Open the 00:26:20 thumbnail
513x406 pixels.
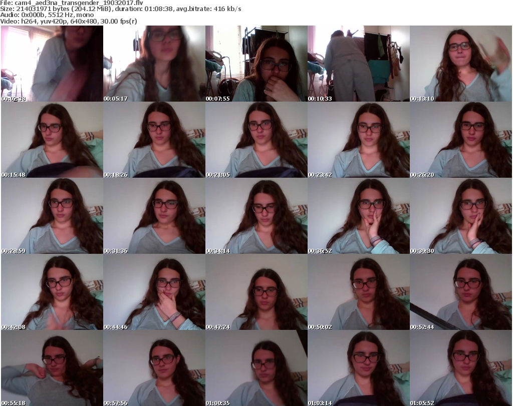point(461,140)
